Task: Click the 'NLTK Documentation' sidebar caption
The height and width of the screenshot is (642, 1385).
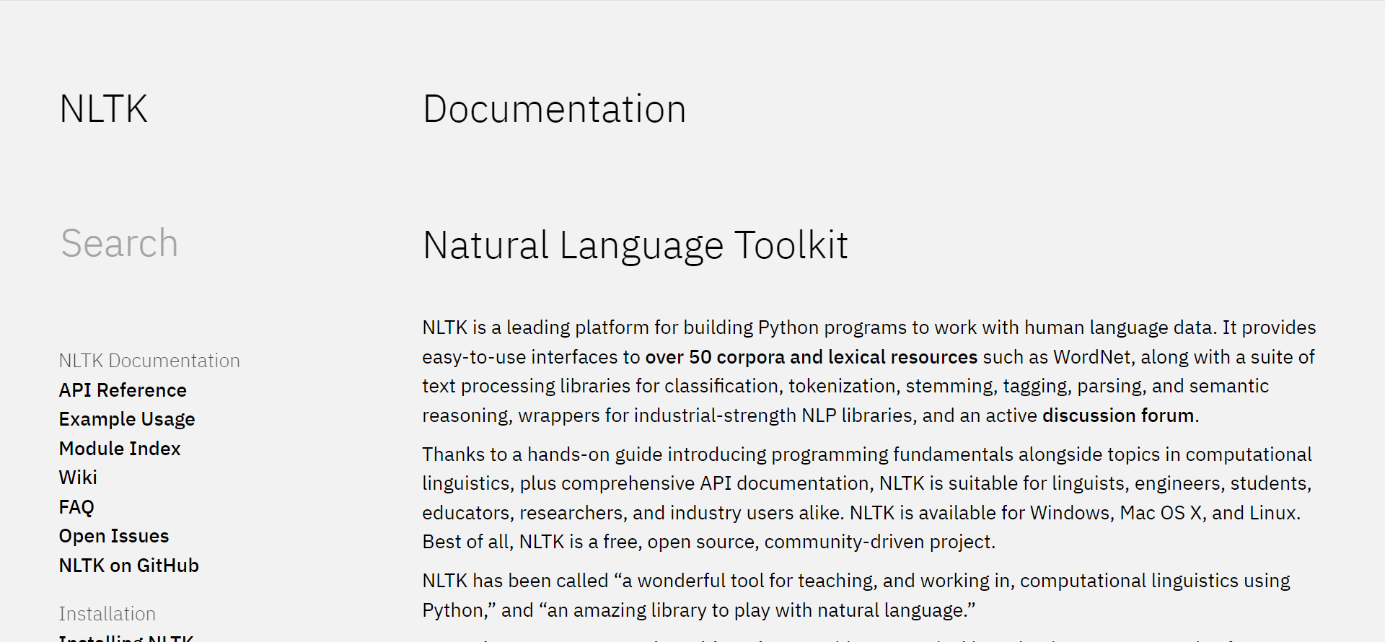Action: pyautogui.click(x=149, y=361)
